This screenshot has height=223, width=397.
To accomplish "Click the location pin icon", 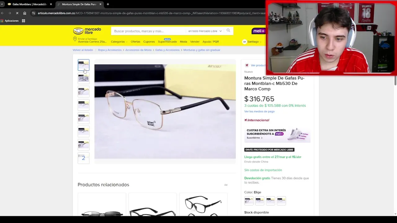I will [x=75, y=39].
